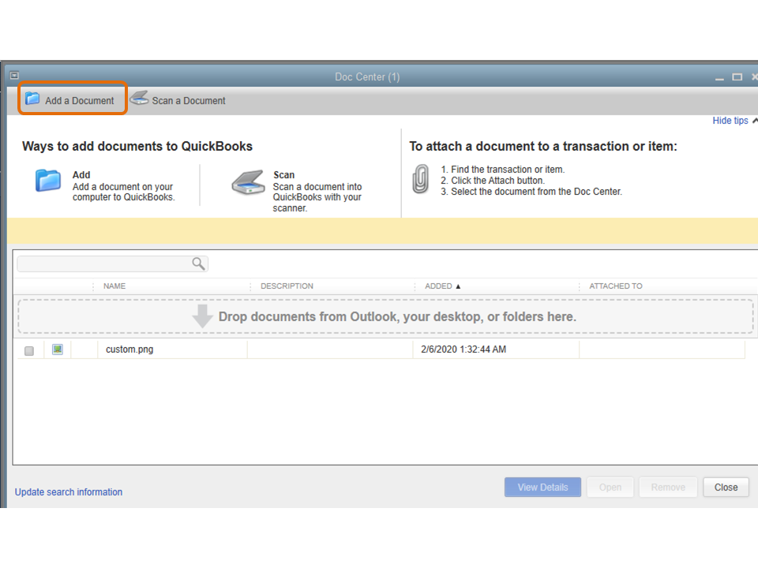Click the Remove button
The image size is (758, 568).
(668, 488)
